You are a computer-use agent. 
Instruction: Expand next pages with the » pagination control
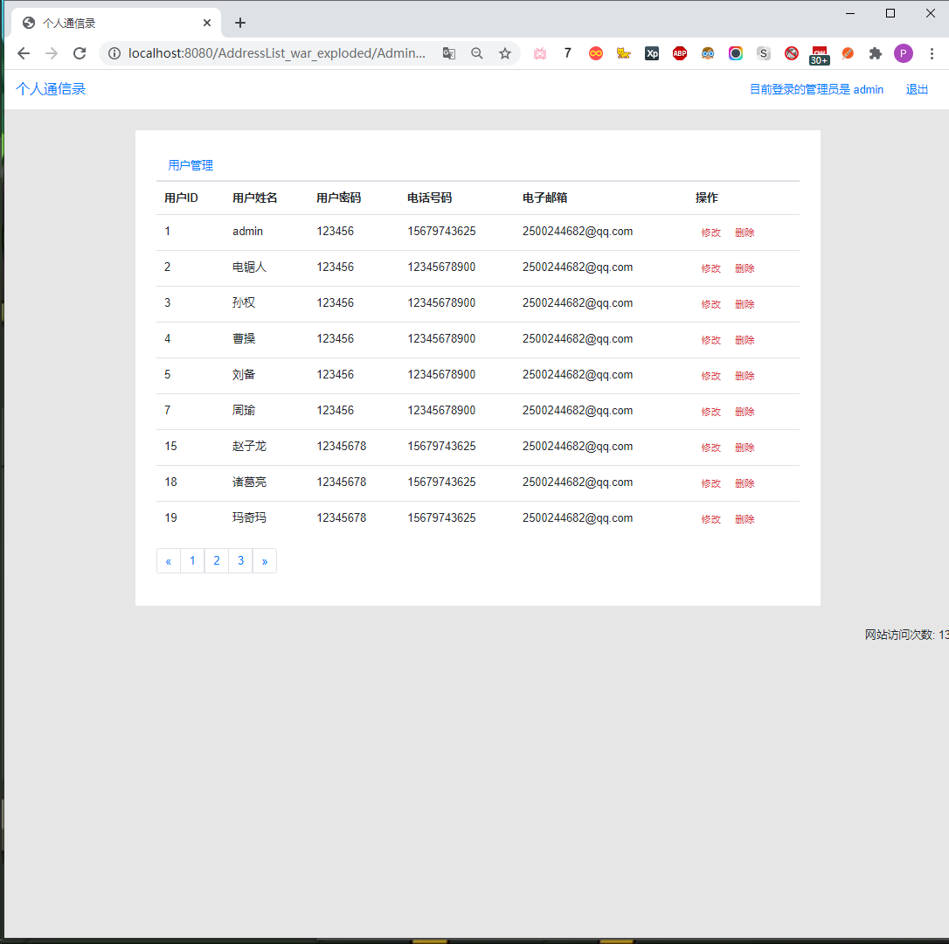coord(265,560)
